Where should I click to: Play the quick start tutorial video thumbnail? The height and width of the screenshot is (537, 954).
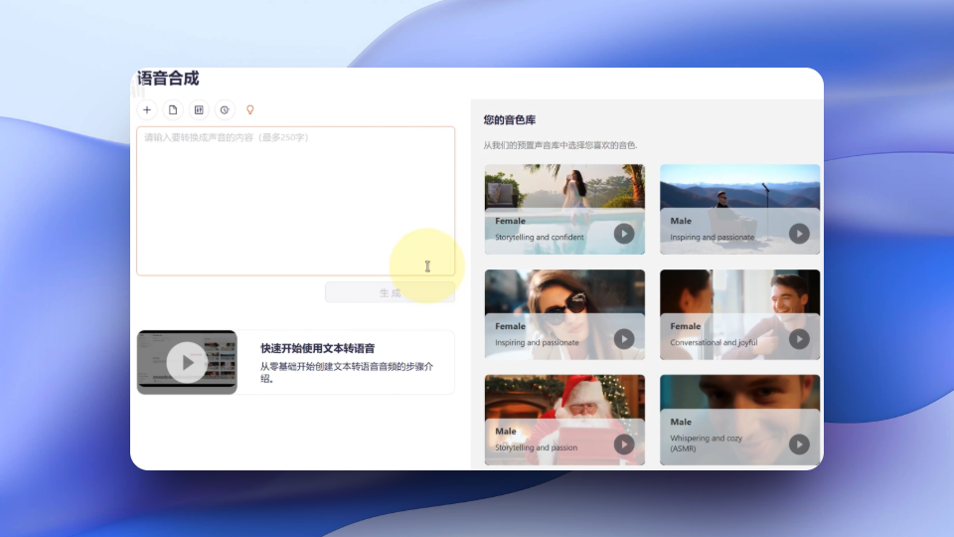click(187, 362)
